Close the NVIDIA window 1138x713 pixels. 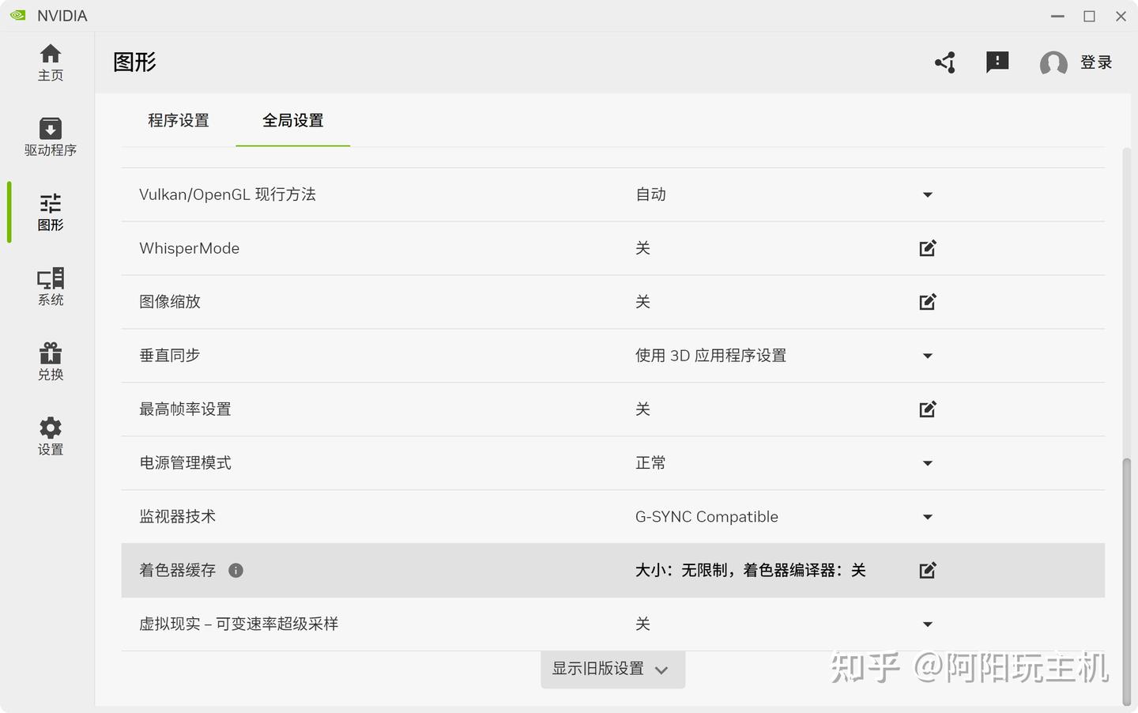(1121, 16)
